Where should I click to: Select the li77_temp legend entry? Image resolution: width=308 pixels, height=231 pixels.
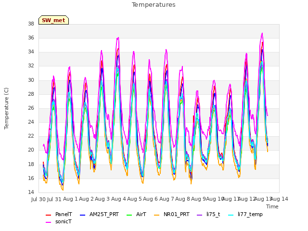[x=245, y=214]
